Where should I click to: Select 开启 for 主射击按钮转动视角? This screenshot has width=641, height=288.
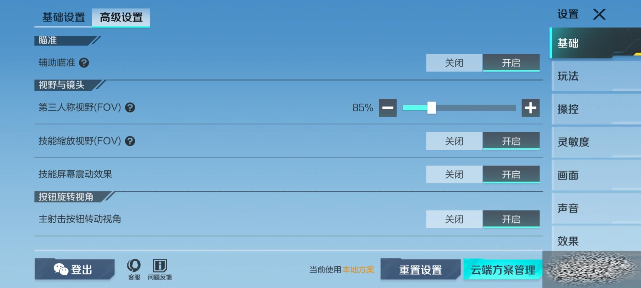(x=511, y=219)
